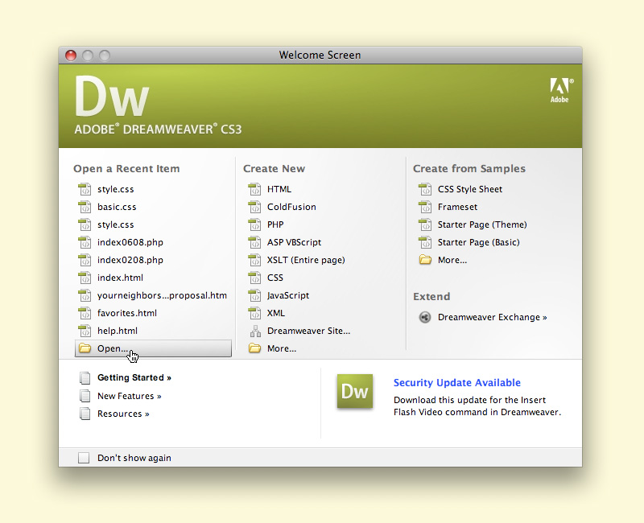Expand More... under Create New
644x523 pixels.
coord(281,348)
